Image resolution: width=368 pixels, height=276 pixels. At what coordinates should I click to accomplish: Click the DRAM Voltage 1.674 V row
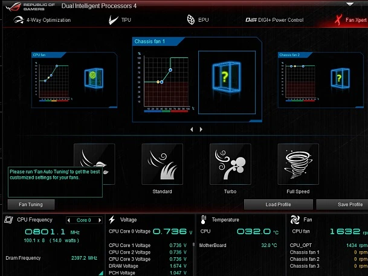point(147,266)
